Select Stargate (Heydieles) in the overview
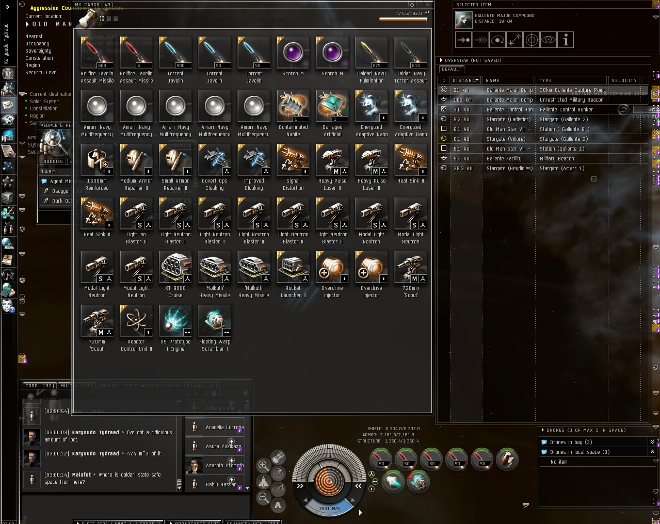The image size is (660, 524). (543, 168)
